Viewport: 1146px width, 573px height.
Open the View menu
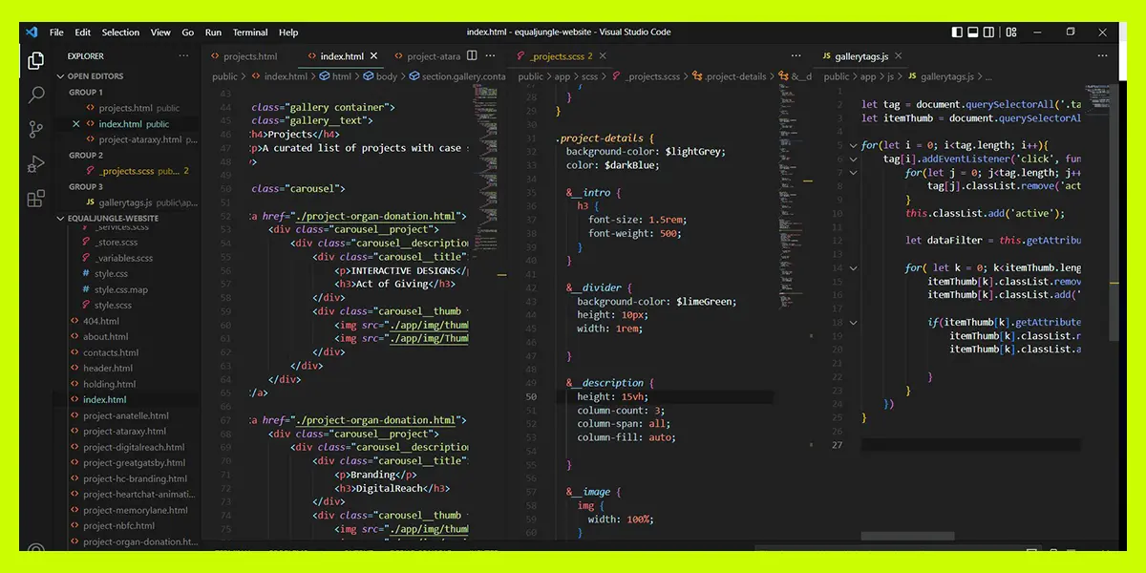(160, 32)
